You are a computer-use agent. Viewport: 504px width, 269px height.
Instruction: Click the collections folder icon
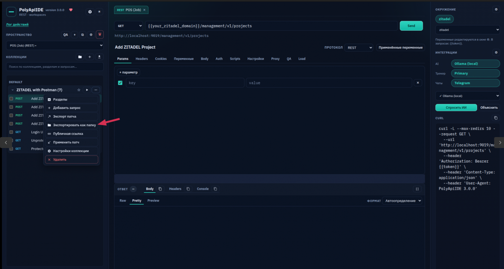(x=80, y=57)
